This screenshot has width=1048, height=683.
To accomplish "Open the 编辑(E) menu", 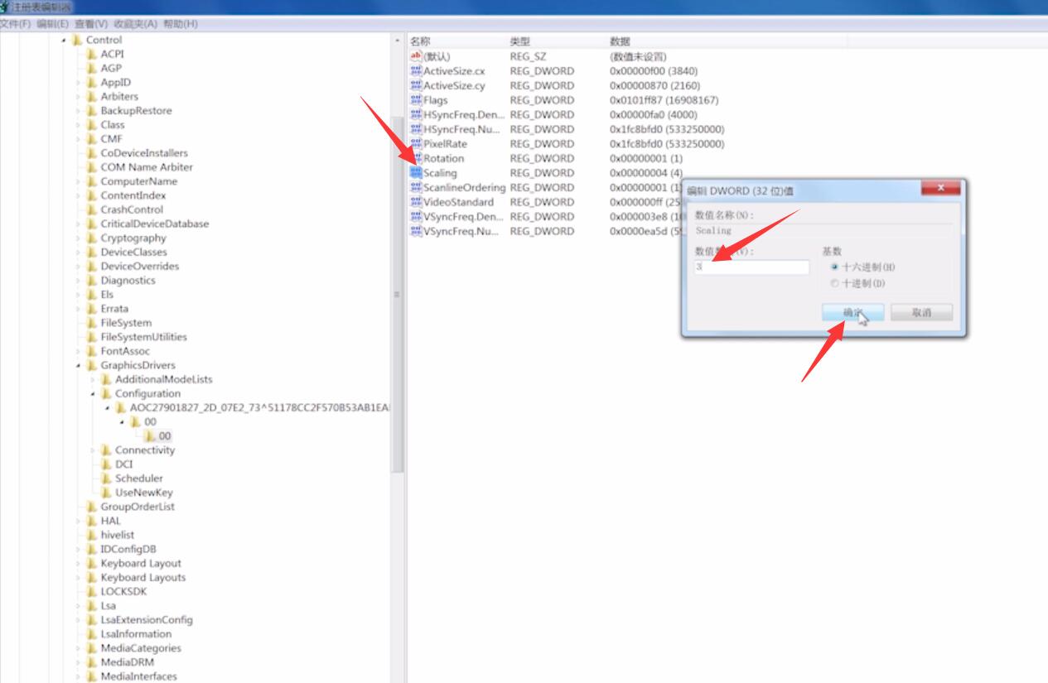I will (52, 24).
